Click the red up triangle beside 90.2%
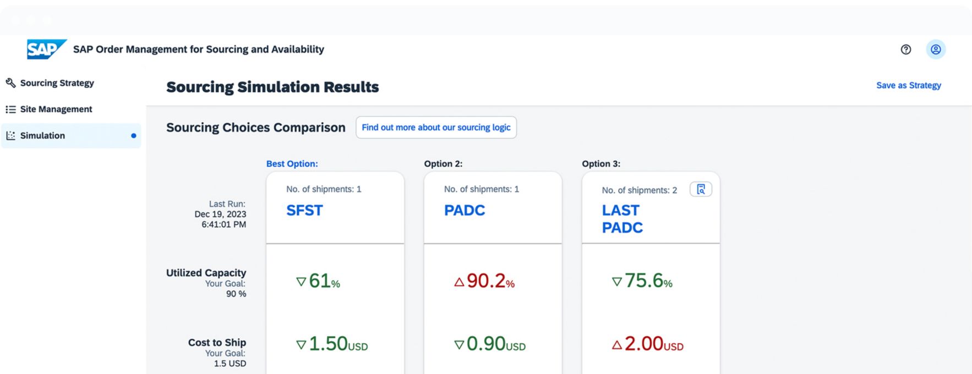 [458, 282]
